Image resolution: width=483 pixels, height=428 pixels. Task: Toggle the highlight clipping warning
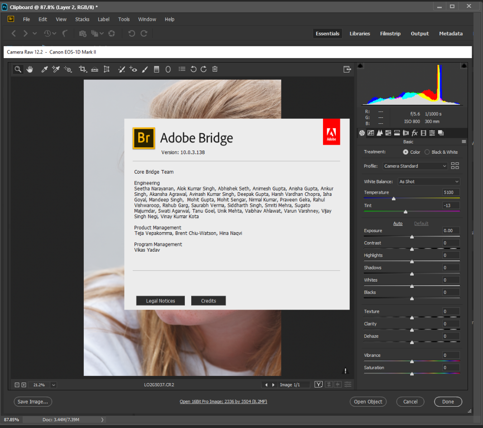[x=464, y=66]
